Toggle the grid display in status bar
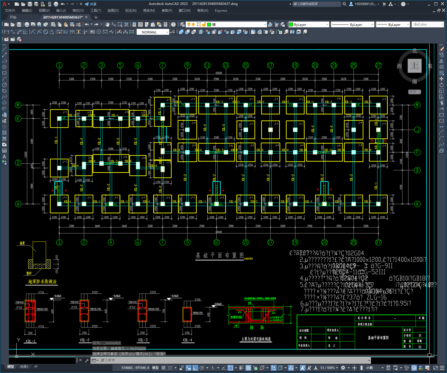 click(163, 368)
